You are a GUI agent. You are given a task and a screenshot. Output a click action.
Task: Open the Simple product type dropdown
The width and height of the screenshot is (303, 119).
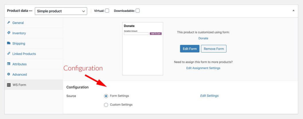61,11
